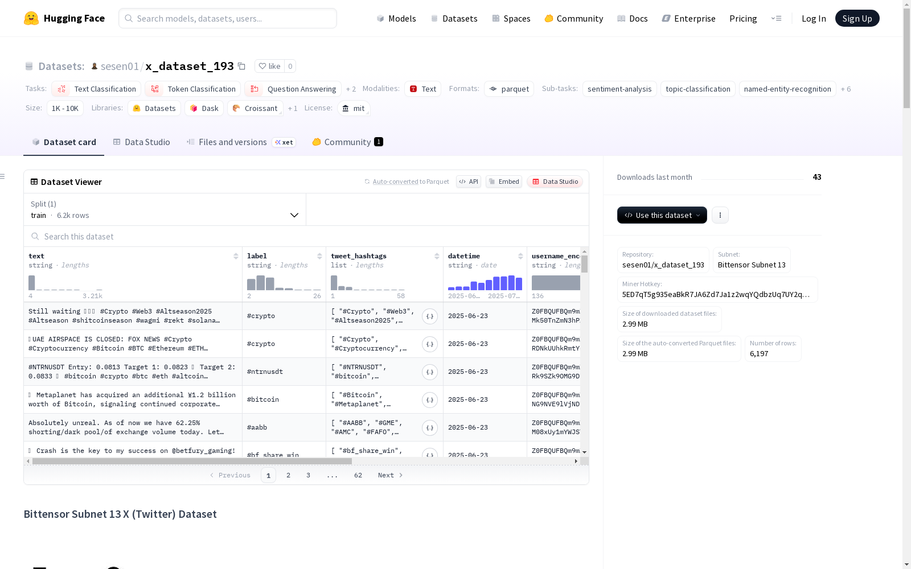This screenshot has width=911, height=569.
Task: Open Data Studio from the viewer header
Action: 555,182
